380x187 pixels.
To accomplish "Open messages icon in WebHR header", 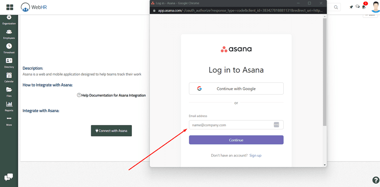I will pos(357,7).
